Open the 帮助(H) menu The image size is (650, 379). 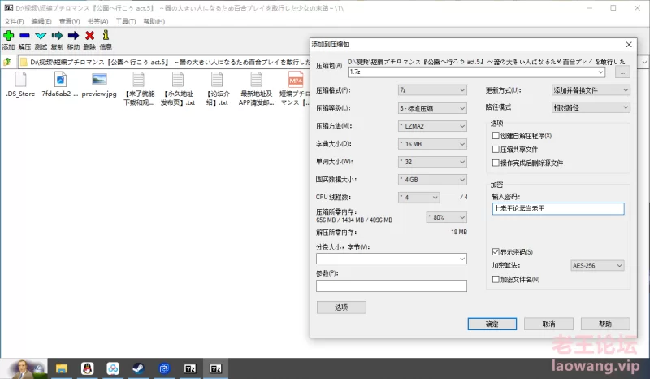click(x=154, y=21)
